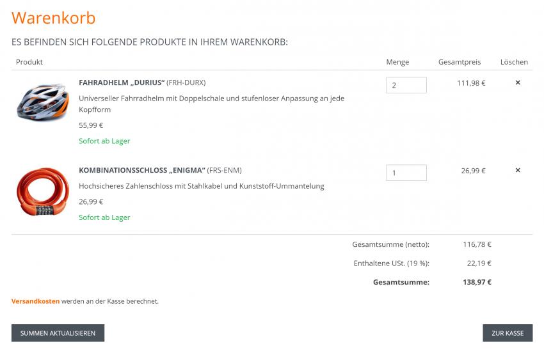Click the Gesamtpreis column header
Viewport: 544px width, 353px height.
click(x=459, y=62)
